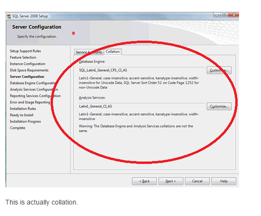261x216 pixels.
Task: Minimize the SQL Server 2008 Setup window
Action: [217, 15]
